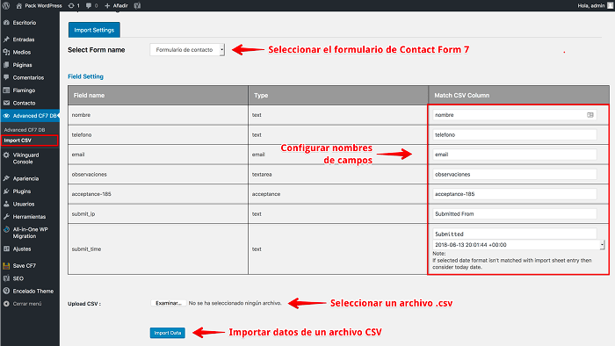615x346 pixels.
Task: Focus the acceptance-185 CSV column field
Action: [x=515, y=194]
